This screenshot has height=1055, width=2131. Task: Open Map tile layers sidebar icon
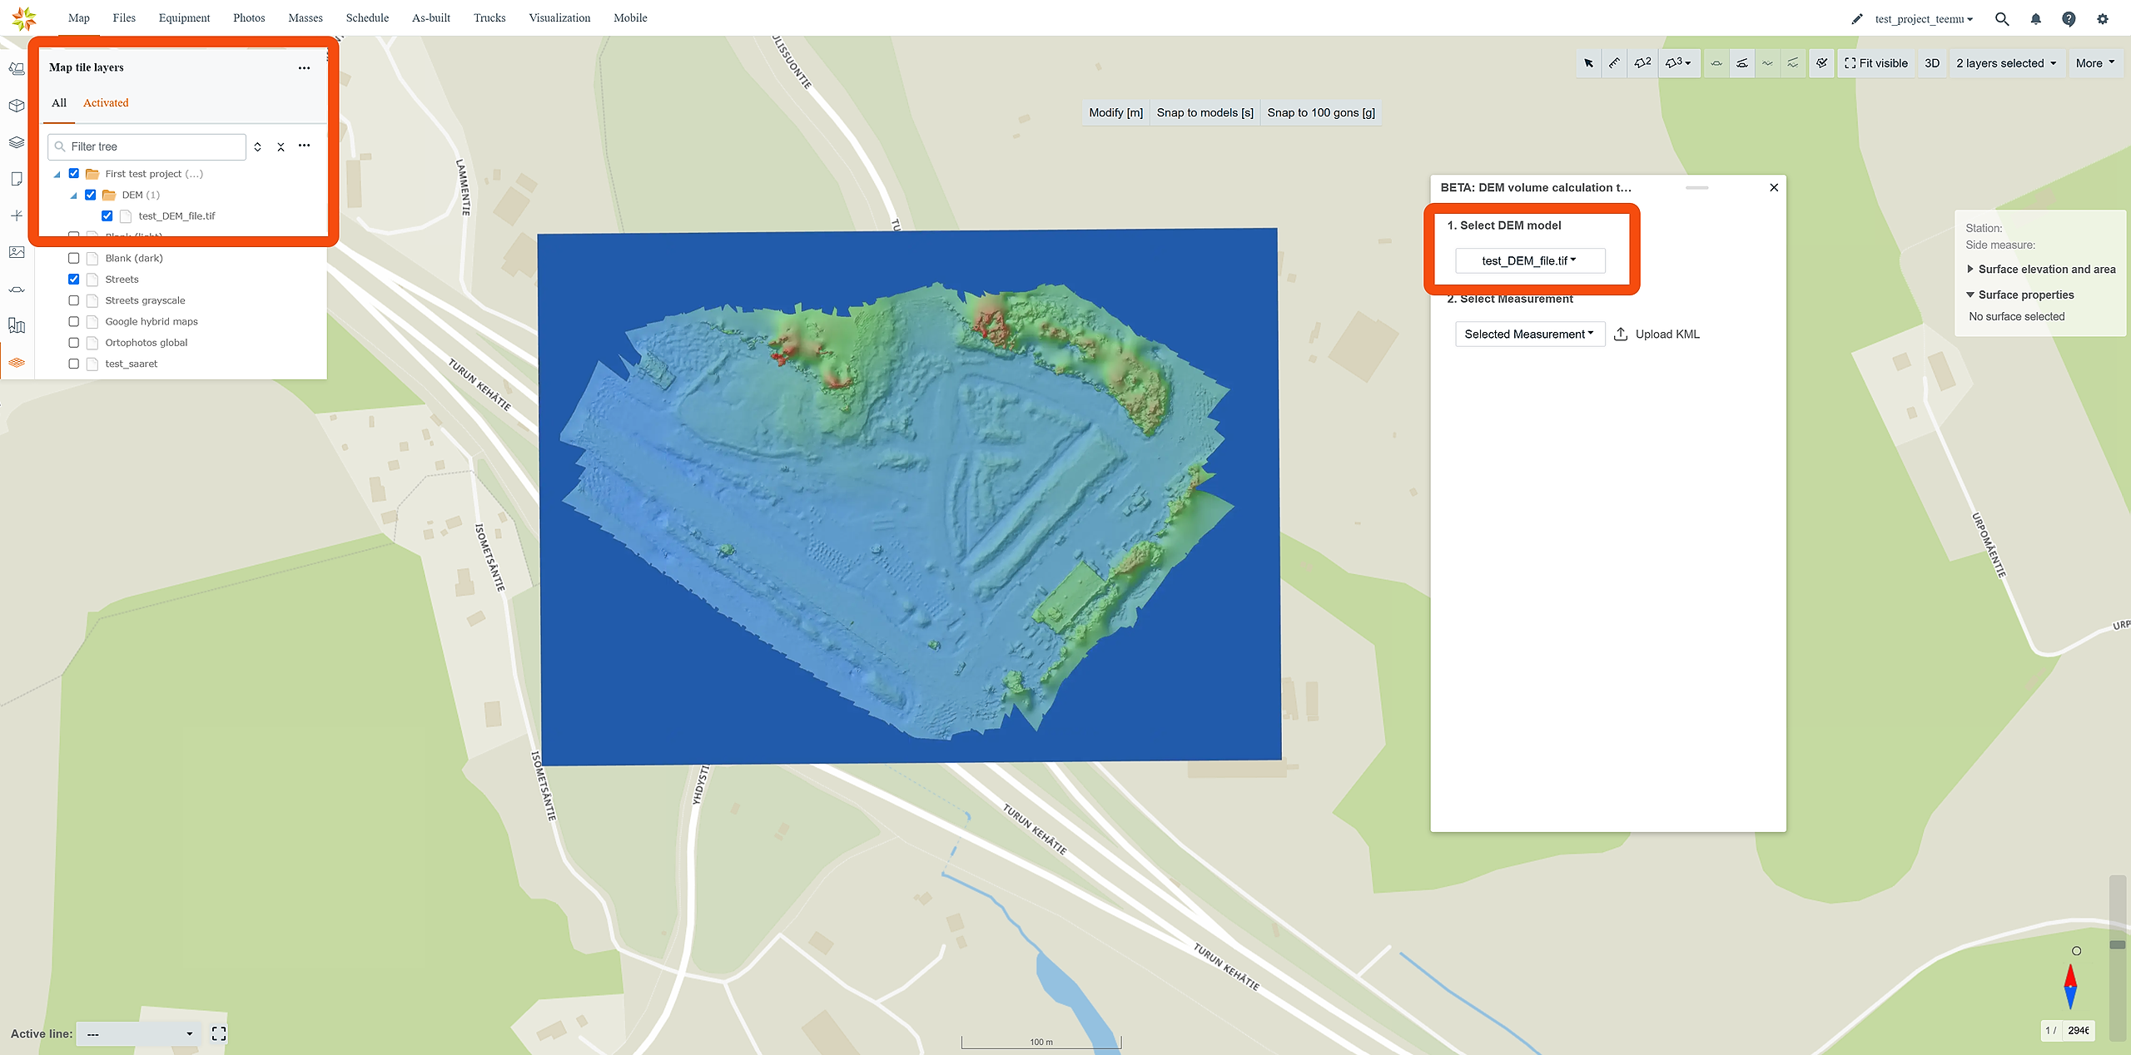point(17,363)
